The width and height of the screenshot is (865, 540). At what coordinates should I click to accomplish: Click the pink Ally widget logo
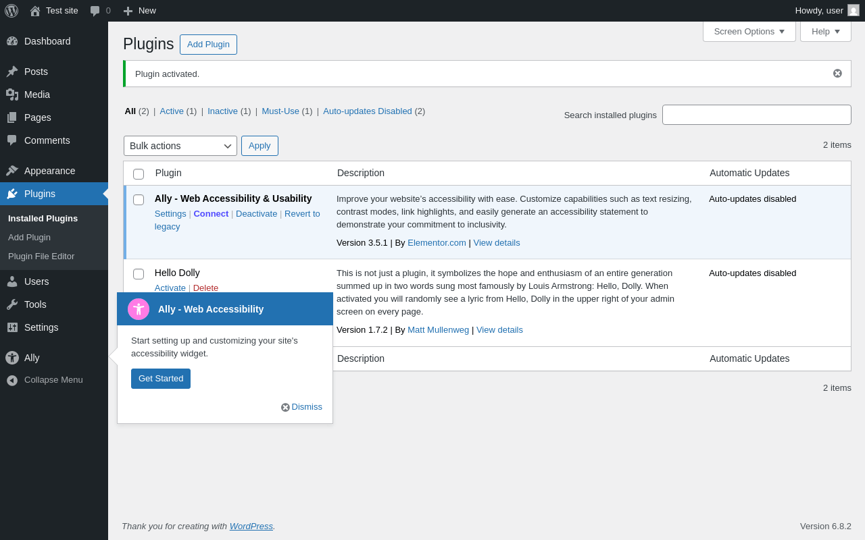139,309
